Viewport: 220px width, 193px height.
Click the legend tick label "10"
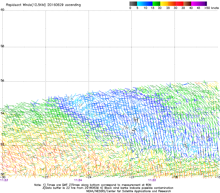pos(145,8)
